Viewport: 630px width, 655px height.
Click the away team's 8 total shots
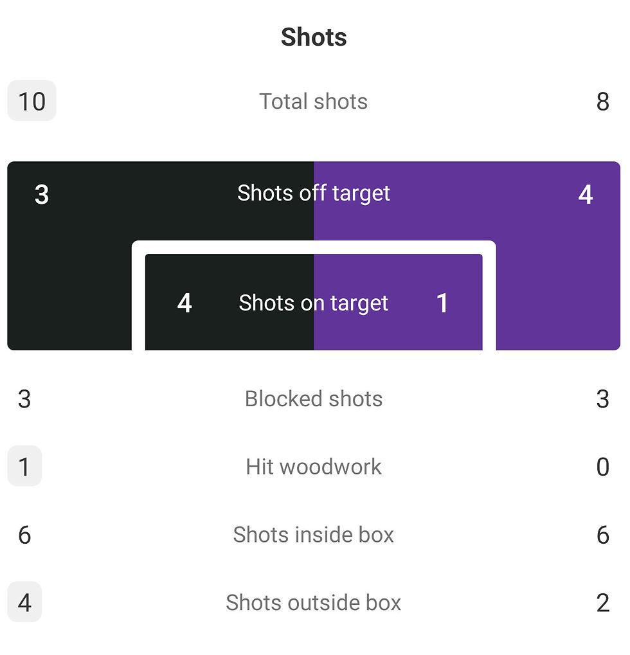coord(602,102)
